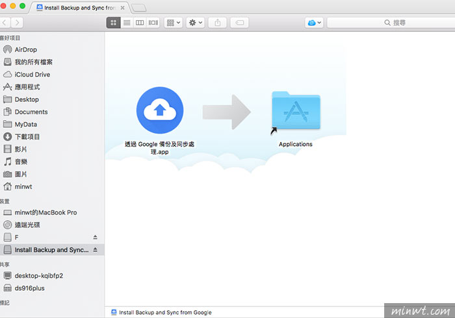
Task: Click the Applications label text
Action: 296,144
